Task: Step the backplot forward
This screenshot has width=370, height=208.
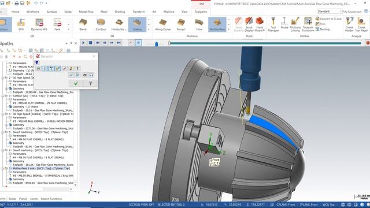Action: point(112,43)
